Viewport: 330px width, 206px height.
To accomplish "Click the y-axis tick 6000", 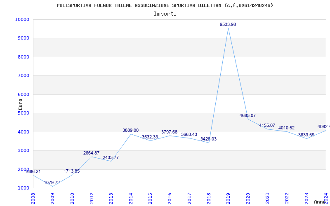I will (x=24, y=94).
